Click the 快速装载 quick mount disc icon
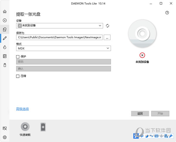Screen dimensions: 176x142 [x=25, y=127]
